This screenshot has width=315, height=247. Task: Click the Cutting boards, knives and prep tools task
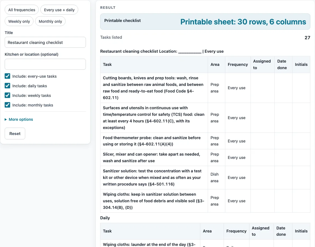[x=154, y=88]
